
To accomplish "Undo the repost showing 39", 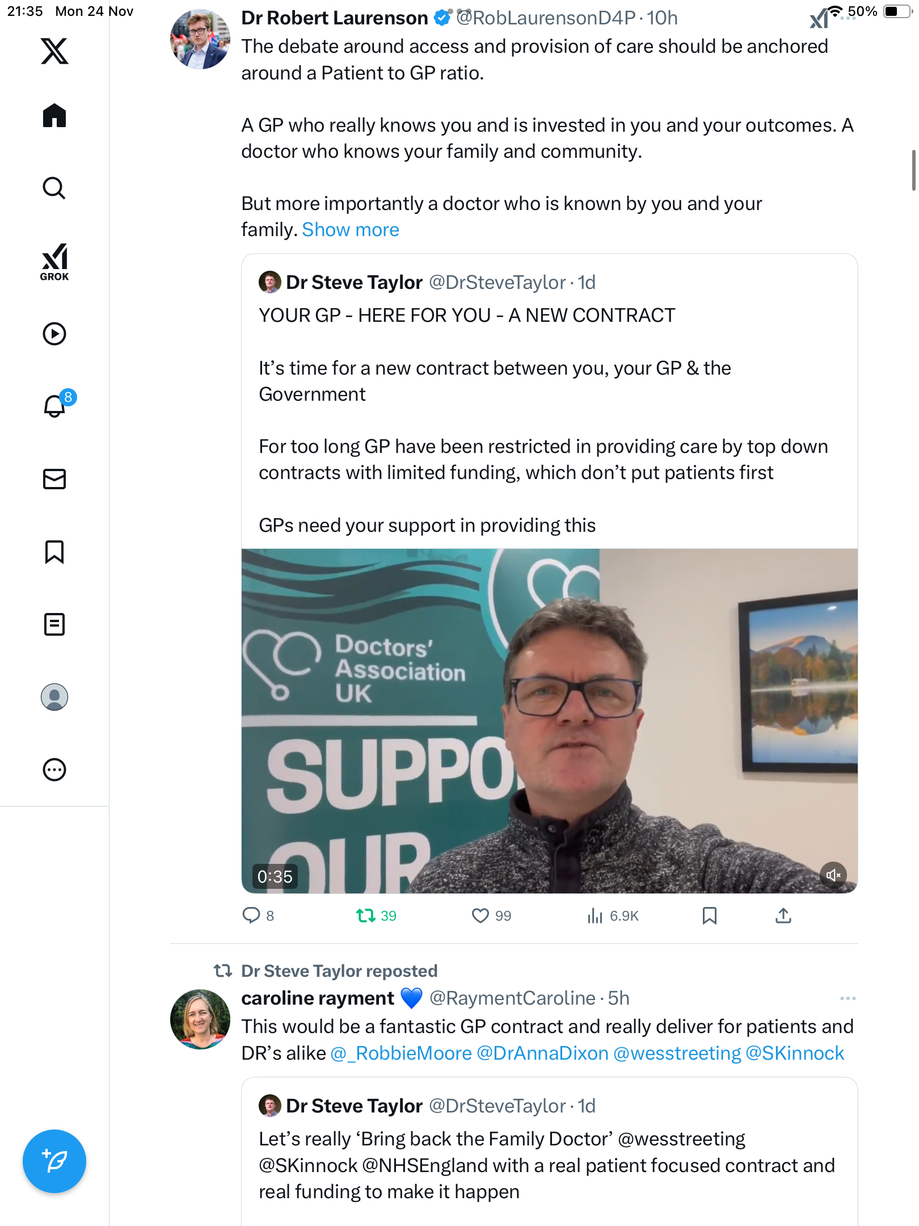I will click(366, 916).
